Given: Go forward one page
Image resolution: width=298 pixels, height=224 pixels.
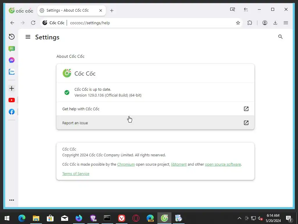Looking at the screenshot, I should [23, 23].
